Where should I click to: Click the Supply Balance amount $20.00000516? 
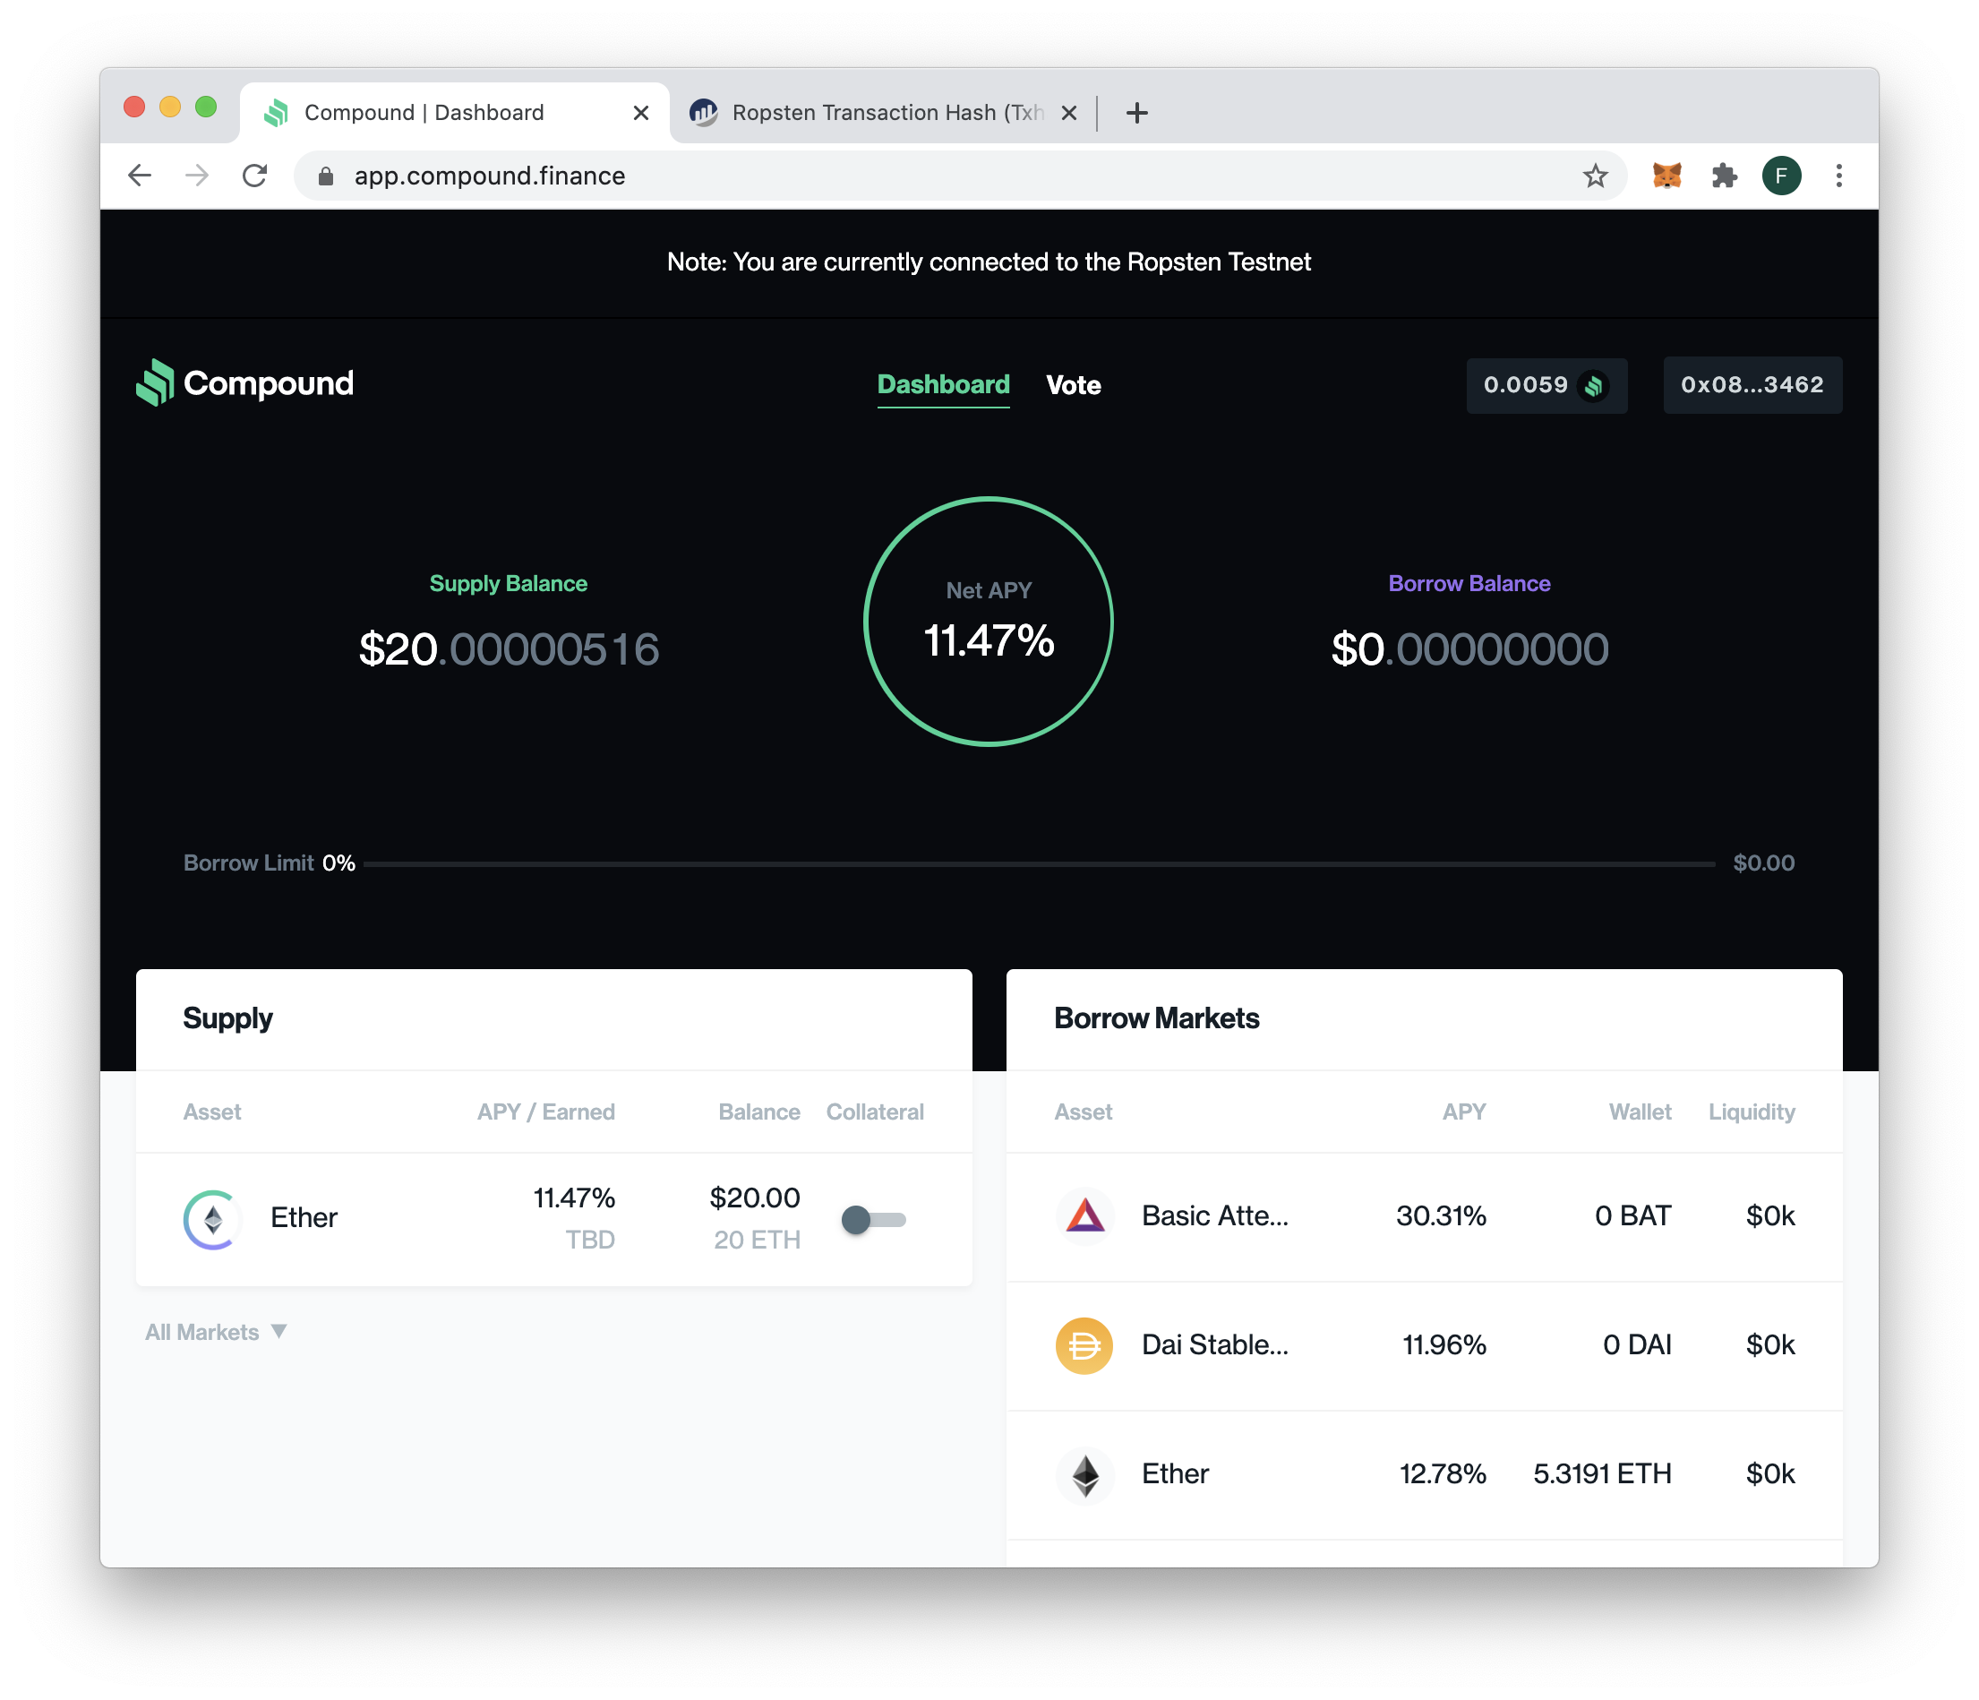tap(508, 649)
